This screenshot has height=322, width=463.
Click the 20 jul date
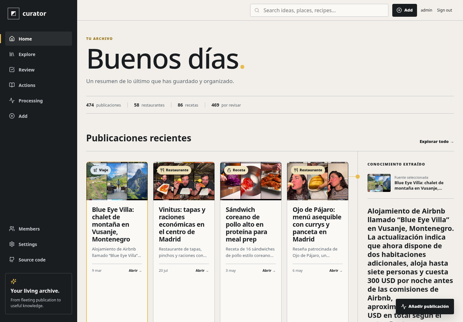tap(163, 270)
